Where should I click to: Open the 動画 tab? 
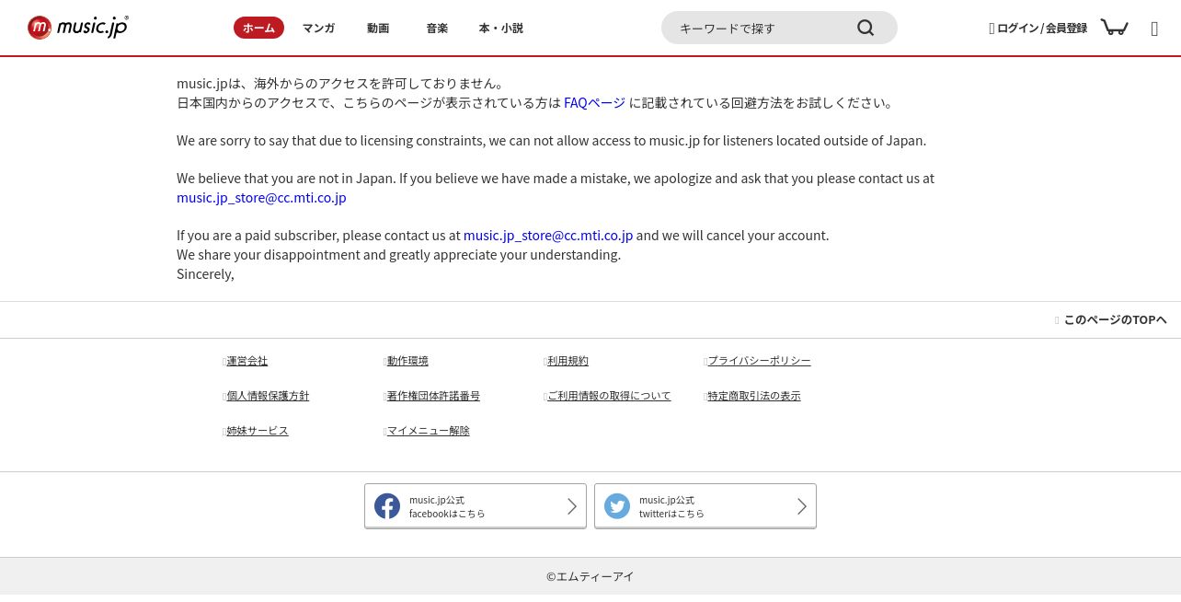pos(378,28)
